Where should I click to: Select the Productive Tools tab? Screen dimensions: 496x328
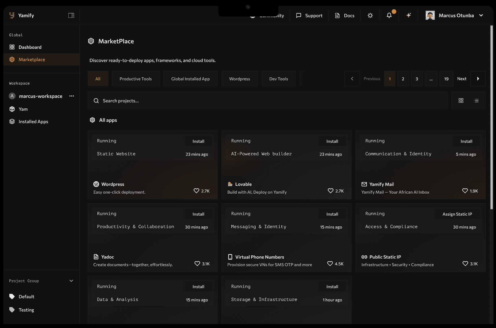[x=136, y=79]
